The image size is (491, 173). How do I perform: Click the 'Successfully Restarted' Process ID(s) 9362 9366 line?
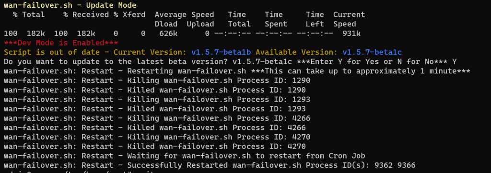tap(210, 165)
